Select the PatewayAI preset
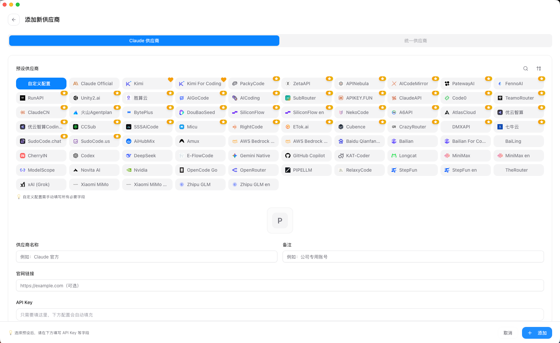 coord(466,84)
